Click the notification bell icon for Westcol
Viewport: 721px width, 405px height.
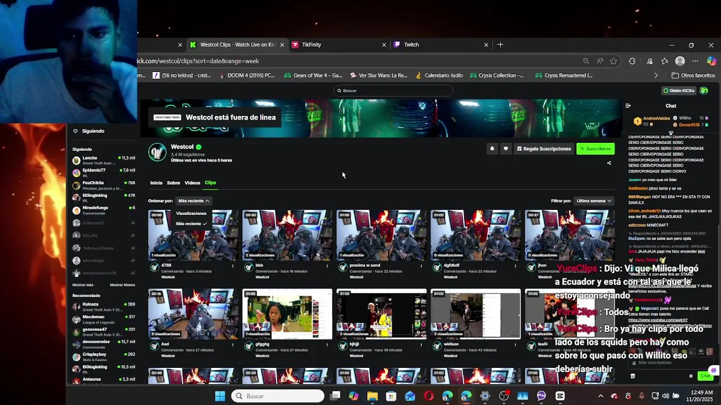492,148
